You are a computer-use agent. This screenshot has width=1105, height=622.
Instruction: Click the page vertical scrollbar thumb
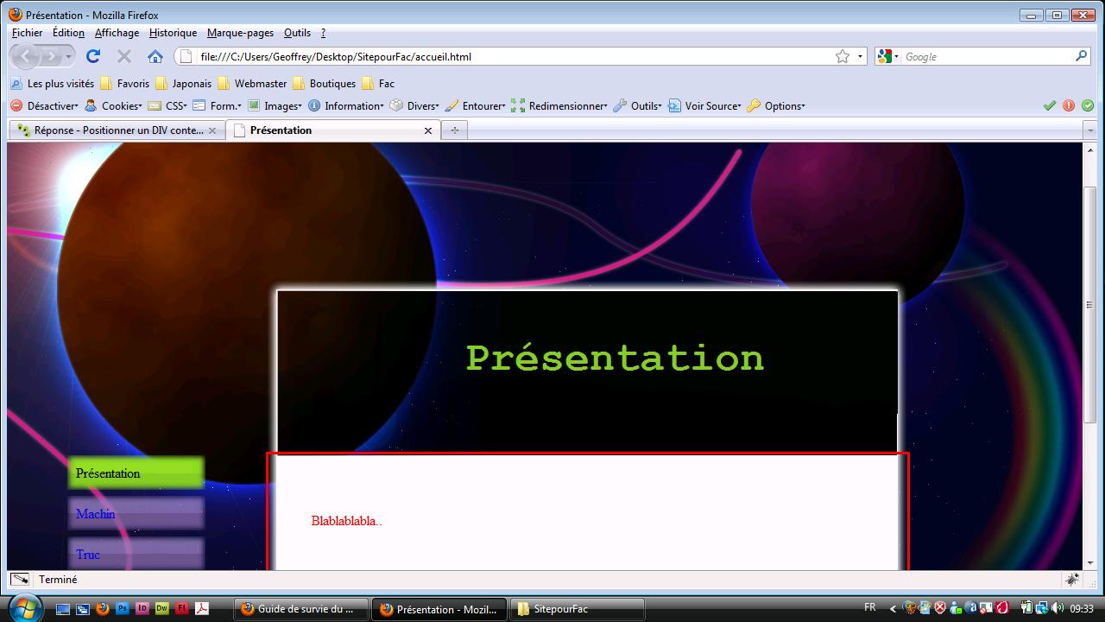point(1089,304)
